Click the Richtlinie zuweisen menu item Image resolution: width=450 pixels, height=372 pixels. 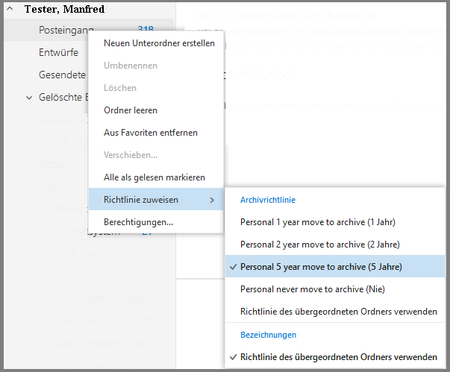[x=141, y=200]
